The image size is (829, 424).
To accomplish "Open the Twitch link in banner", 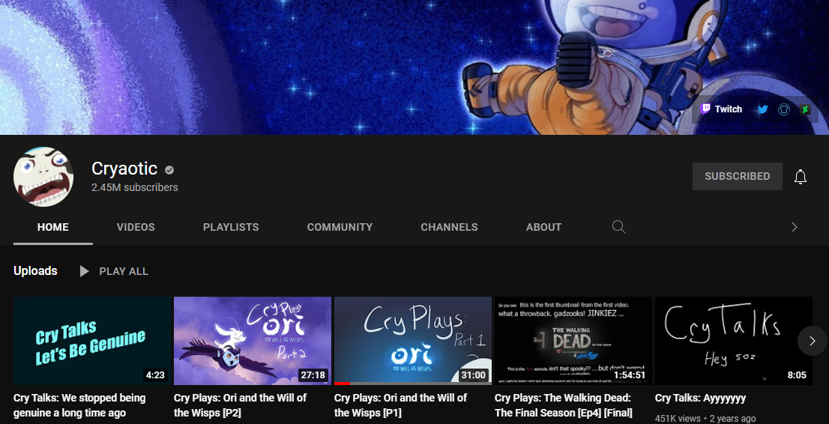I will pyautogui.click(x=721, y=109).
